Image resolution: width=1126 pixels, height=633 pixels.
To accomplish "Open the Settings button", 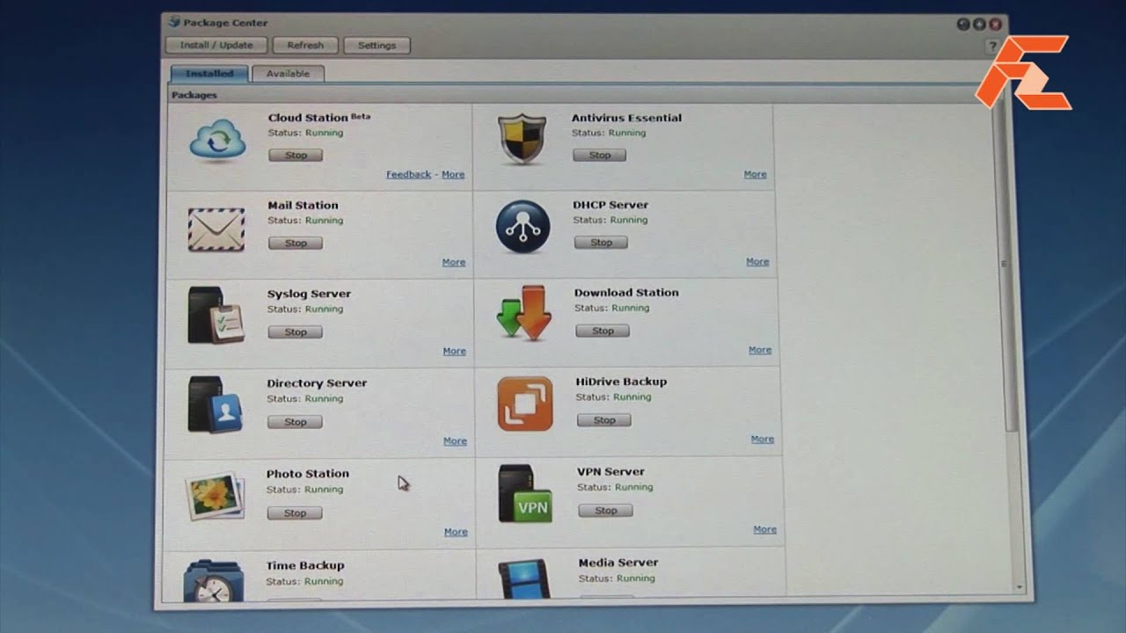I will 377,46.
